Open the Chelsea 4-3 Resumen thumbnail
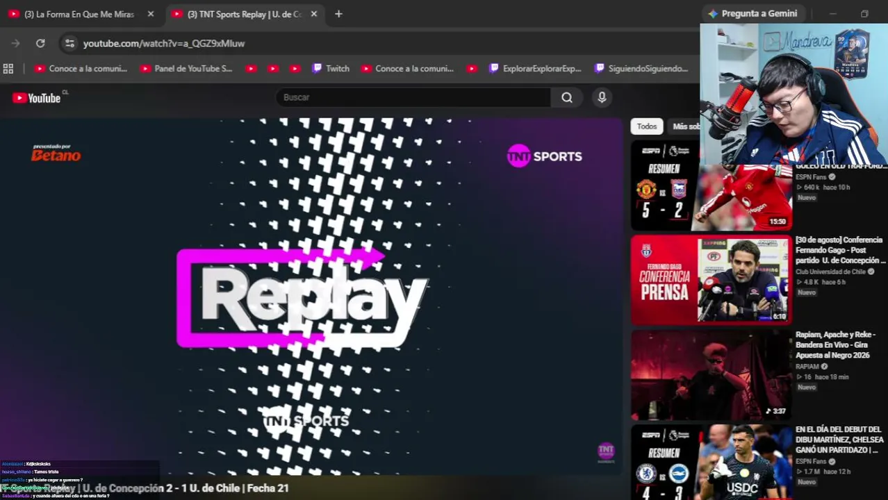Image resolution: width=888 pixels, height=500 pixels. coord(711,462)
